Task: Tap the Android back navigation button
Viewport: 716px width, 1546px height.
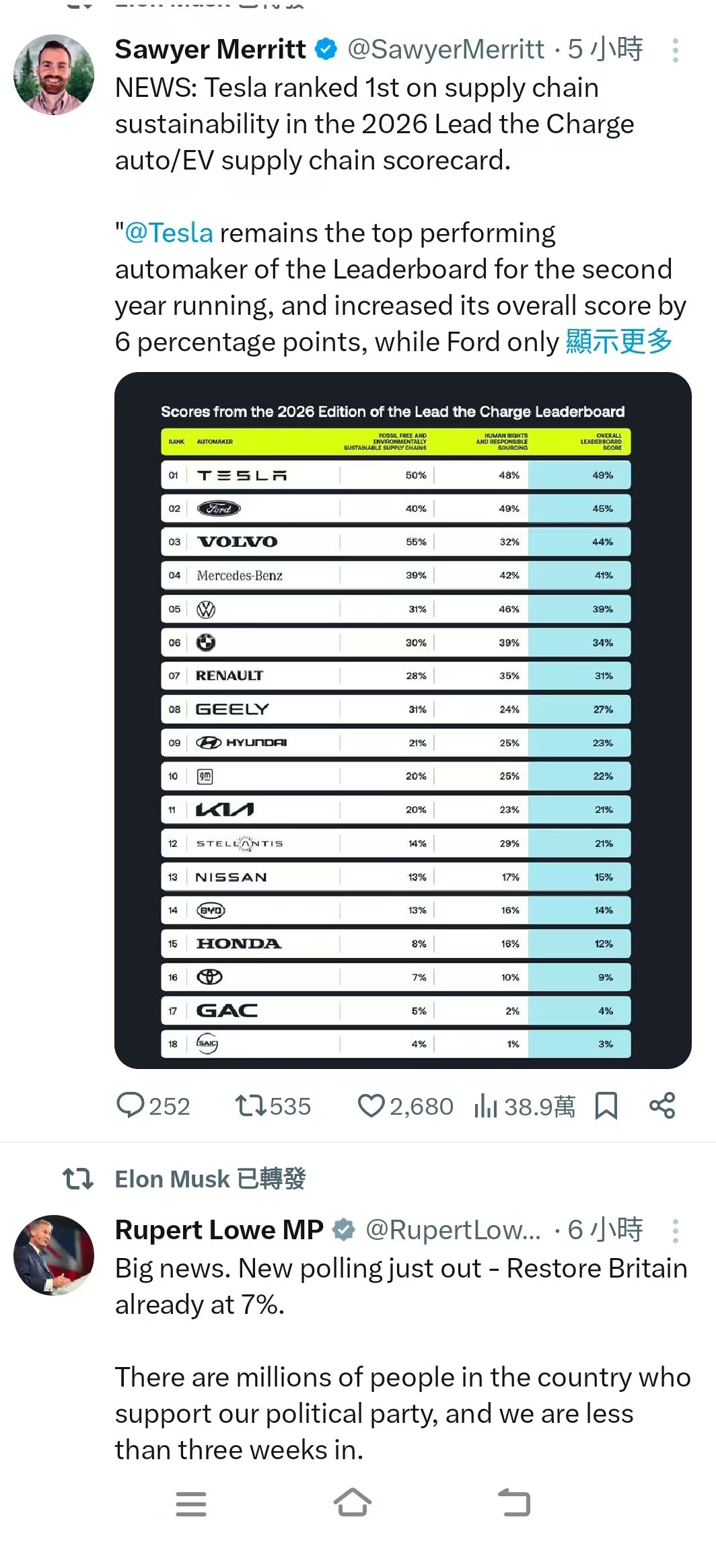Action: pos(515,1503)
